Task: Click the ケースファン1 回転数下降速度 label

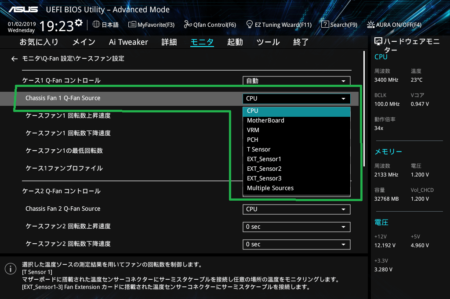Action: (68, 133)
